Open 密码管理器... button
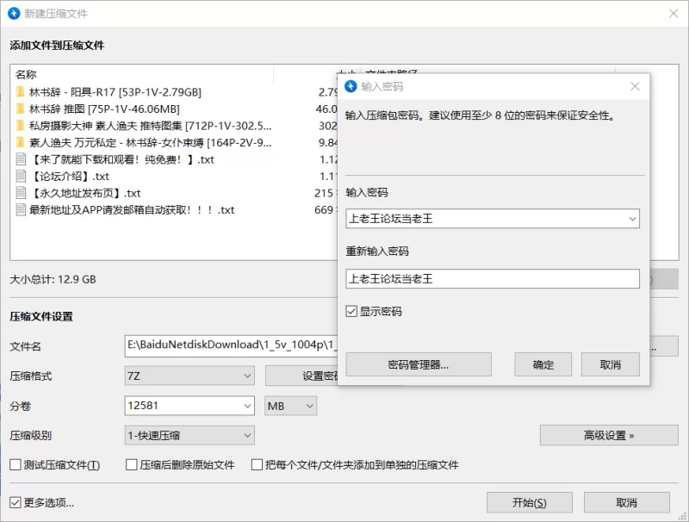The height and width of the screenshot is (522, 689). 419,364
